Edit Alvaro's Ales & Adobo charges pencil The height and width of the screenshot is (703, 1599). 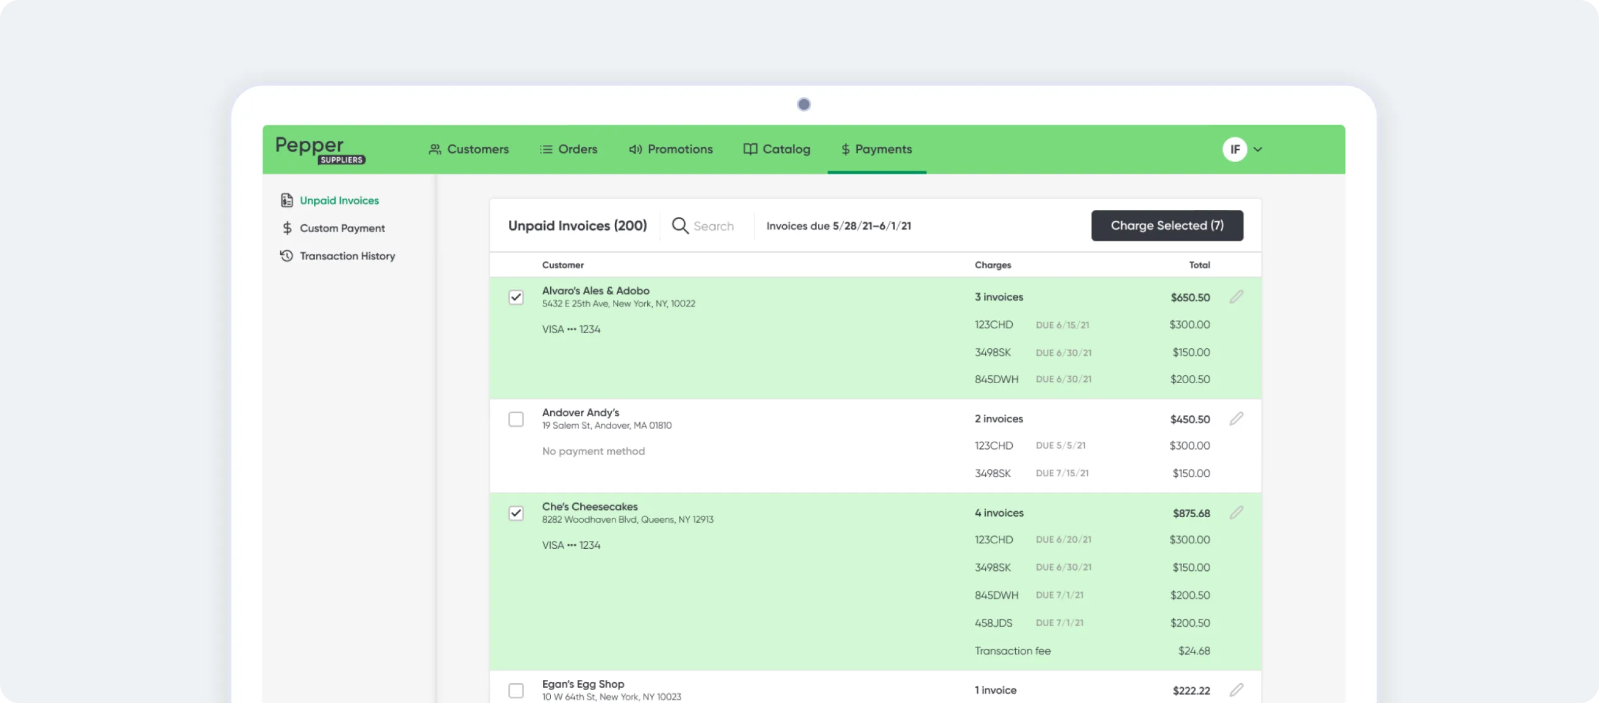point(1236,297)
